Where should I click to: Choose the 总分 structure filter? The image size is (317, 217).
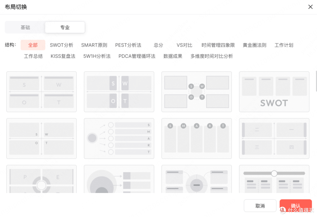click(x=158, y=45)
